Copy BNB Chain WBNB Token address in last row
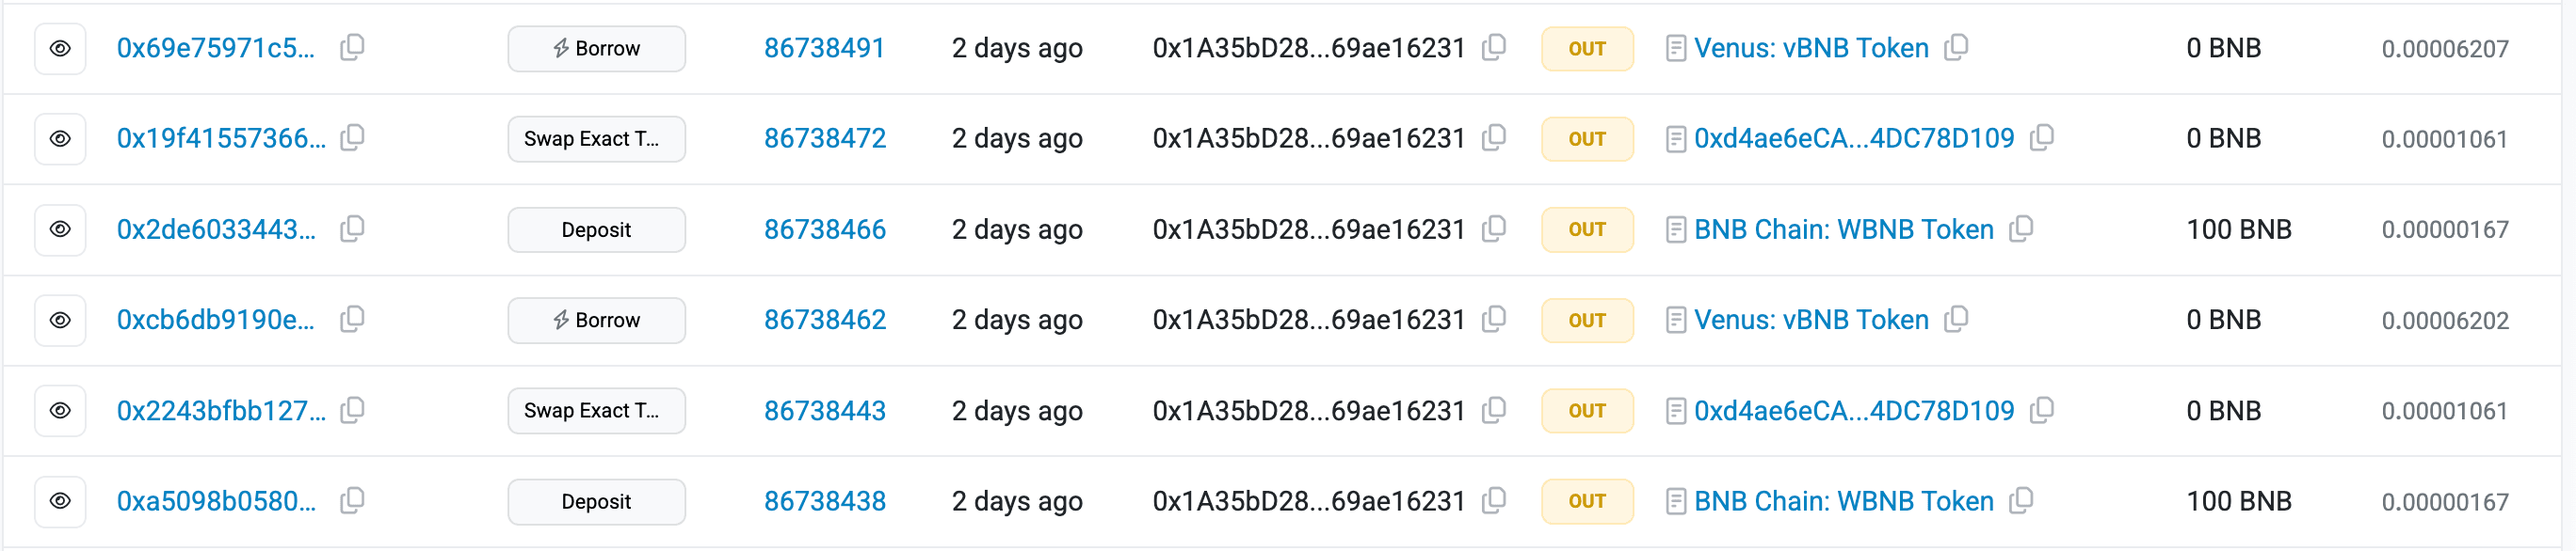The width and height of the screenshot is (2576, 551). click(x=2021, y=501)
